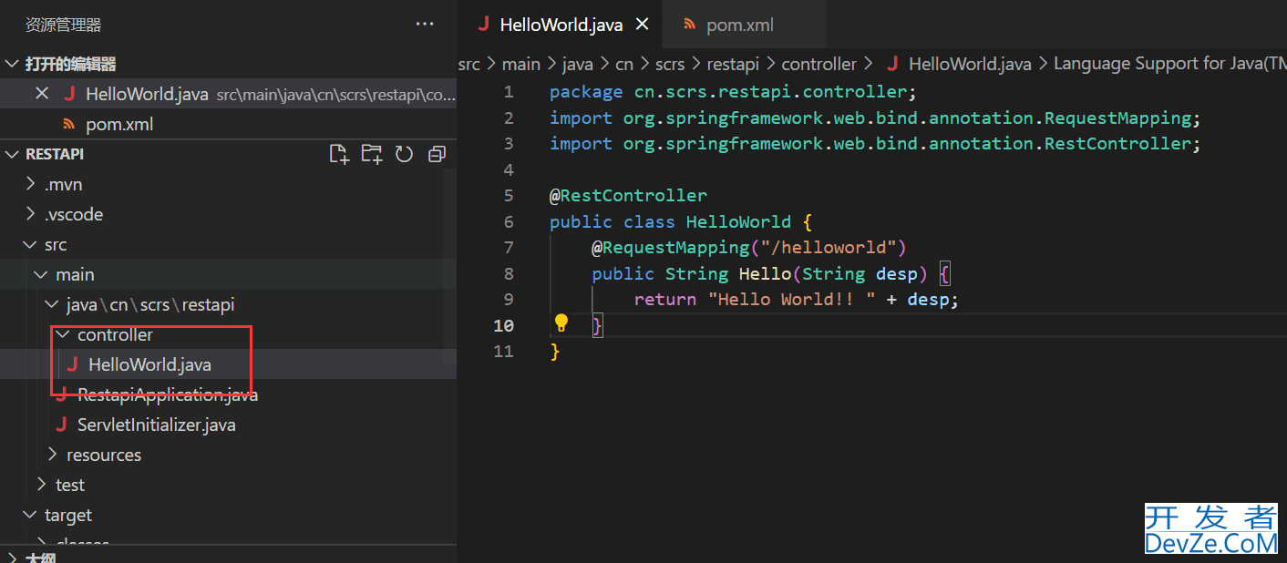Screen dimensions: 1287x563
Task: Click the Java icon beside RestapiApplication.java
Action: point(62,394)
